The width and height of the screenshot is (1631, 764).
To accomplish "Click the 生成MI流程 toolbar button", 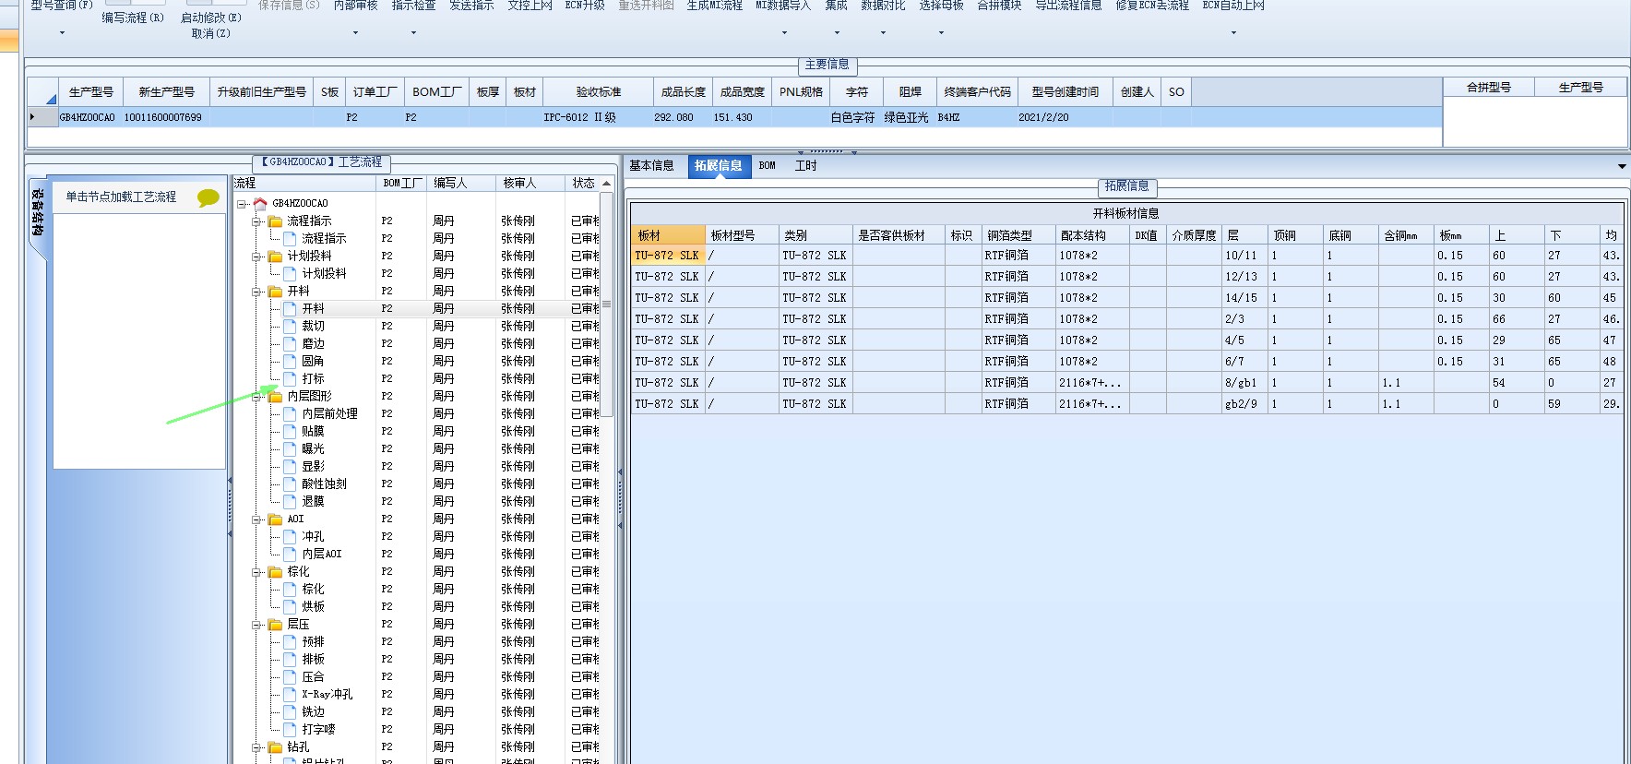I will [x=714, y=6].
